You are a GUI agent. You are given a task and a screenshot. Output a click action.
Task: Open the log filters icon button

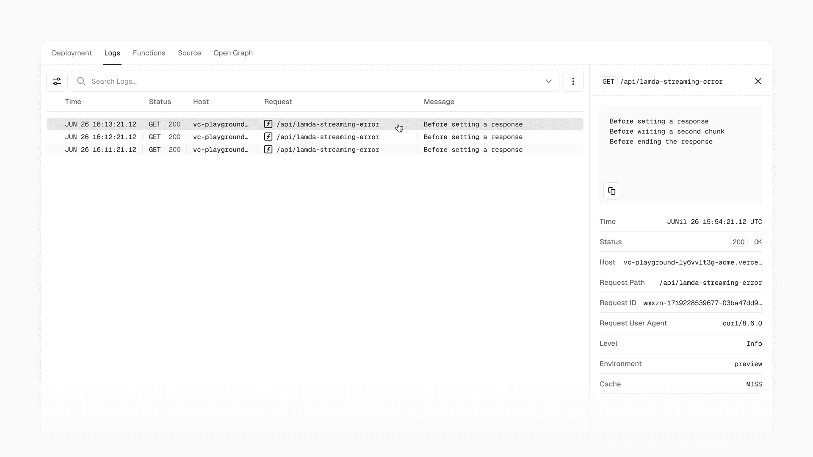point(57,81)
